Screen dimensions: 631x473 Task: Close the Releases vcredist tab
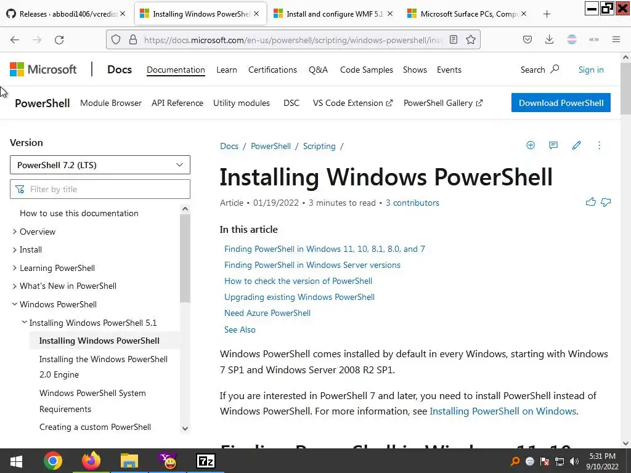click(x=123, y=14)
